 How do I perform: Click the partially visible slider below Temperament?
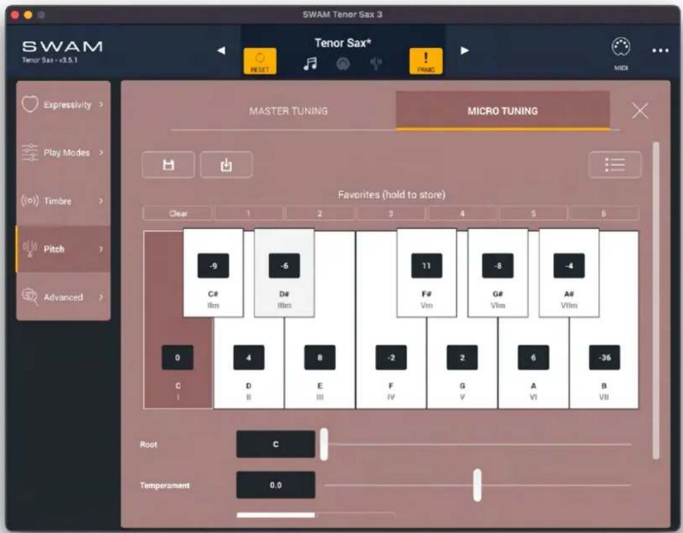pyautogui.click(x=316, y=515)
